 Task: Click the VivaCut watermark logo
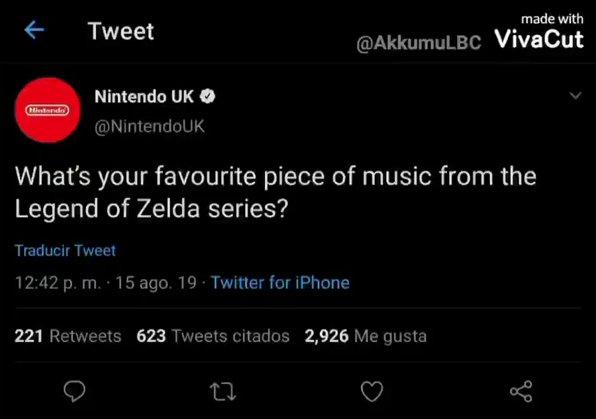(x=539, y=39)
